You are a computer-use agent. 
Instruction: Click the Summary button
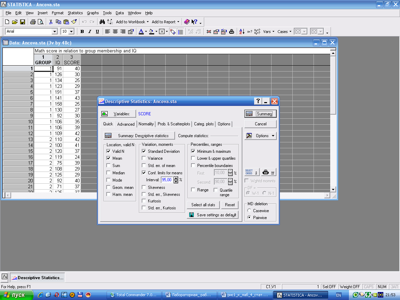pyautogui.click(x=260, y=114)
